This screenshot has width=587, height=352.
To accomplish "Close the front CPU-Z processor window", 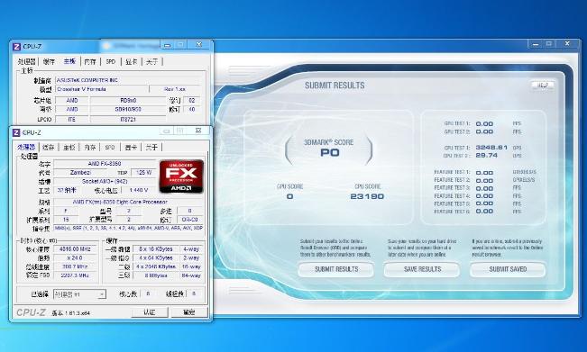I will coord(198,131).
